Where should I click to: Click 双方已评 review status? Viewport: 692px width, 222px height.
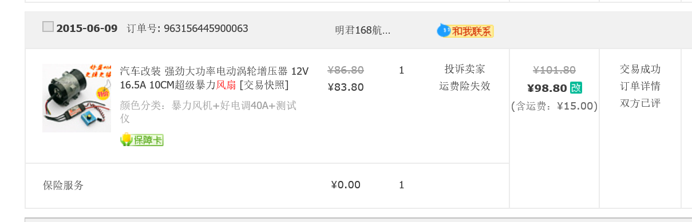click(640, 103)
